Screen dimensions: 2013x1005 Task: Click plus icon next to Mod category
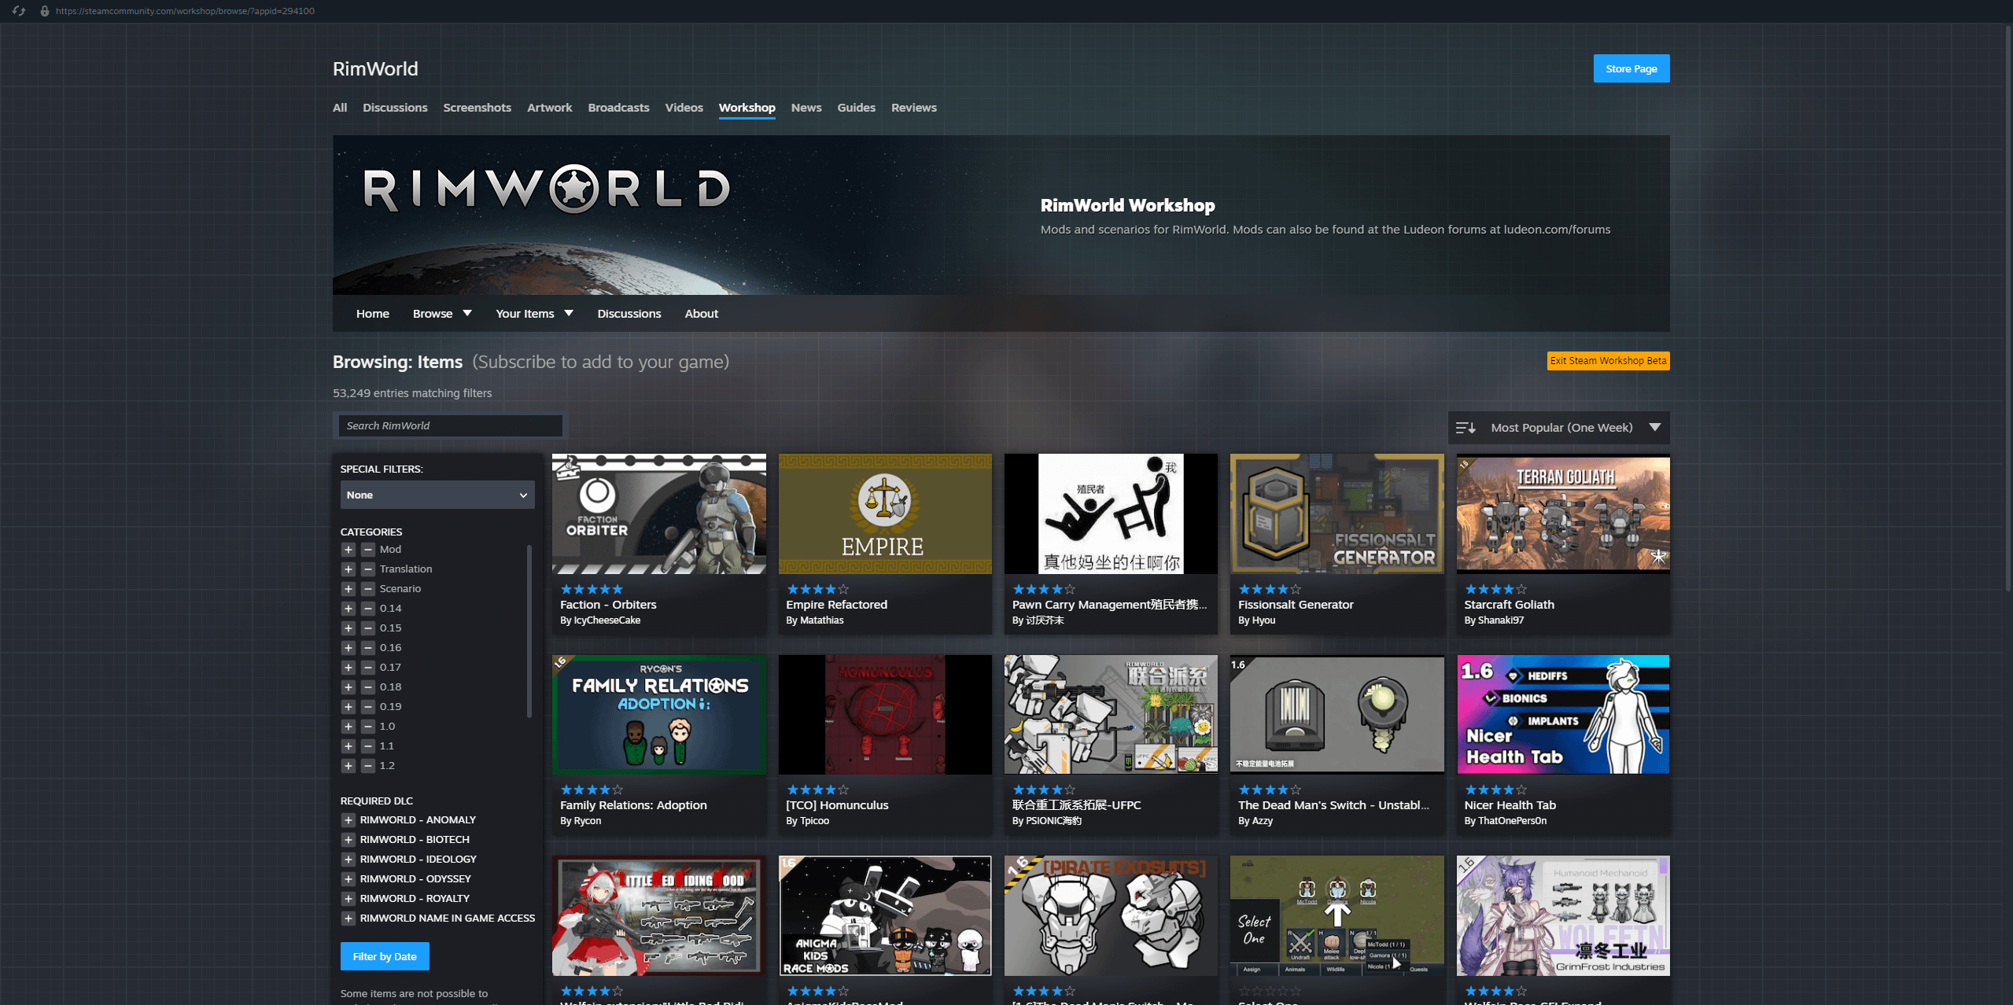point(348,550)
